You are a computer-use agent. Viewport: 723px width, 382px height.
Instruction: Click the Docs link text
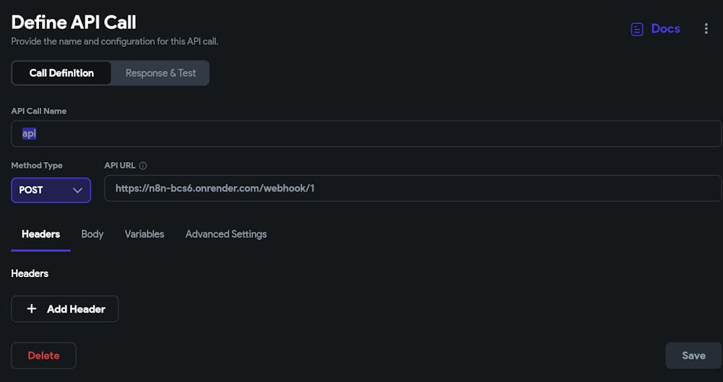pos(665,29)
